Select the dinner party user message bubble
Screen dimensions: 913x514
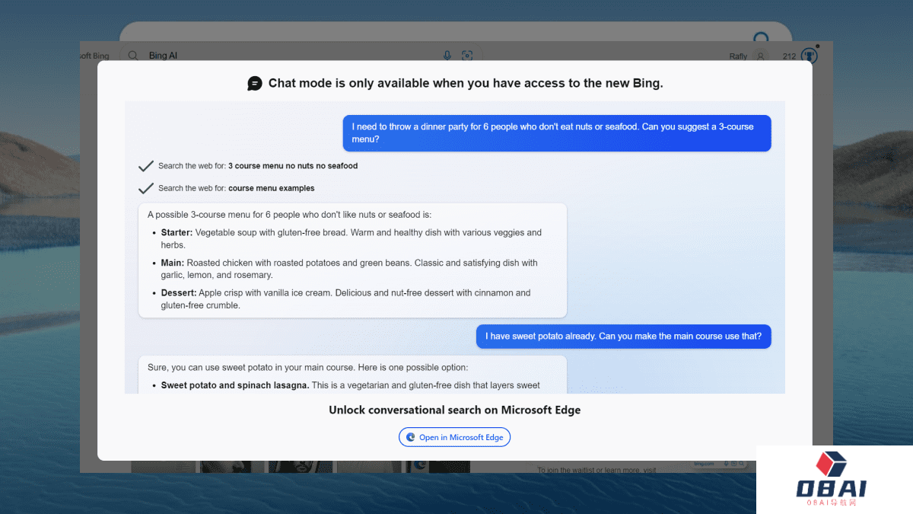point(557,133)
